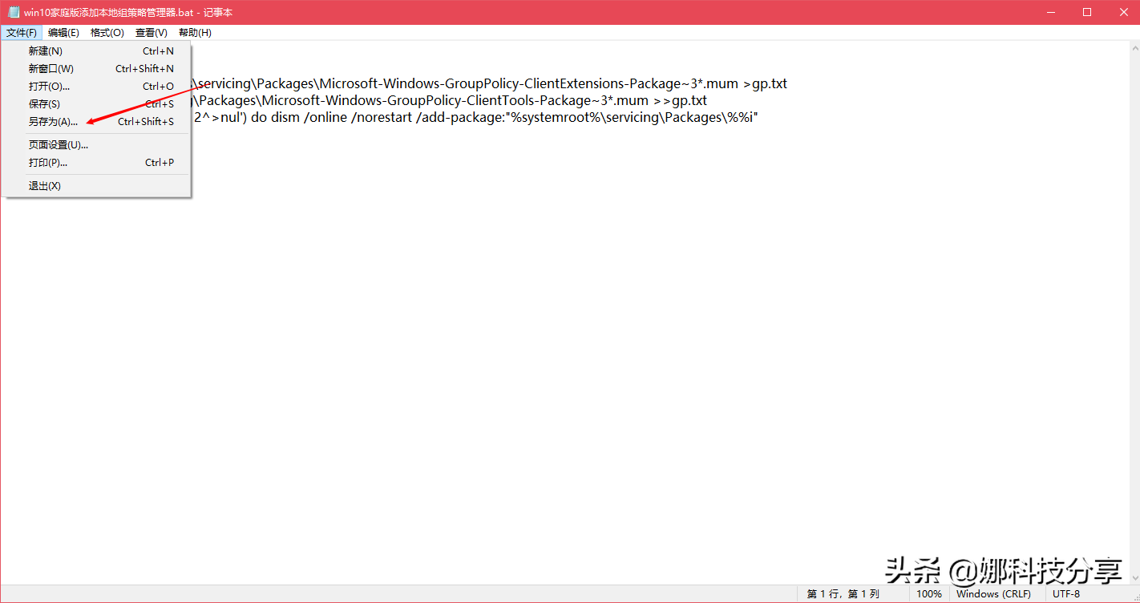Maximize the Notepad window

pos(1087,12)
